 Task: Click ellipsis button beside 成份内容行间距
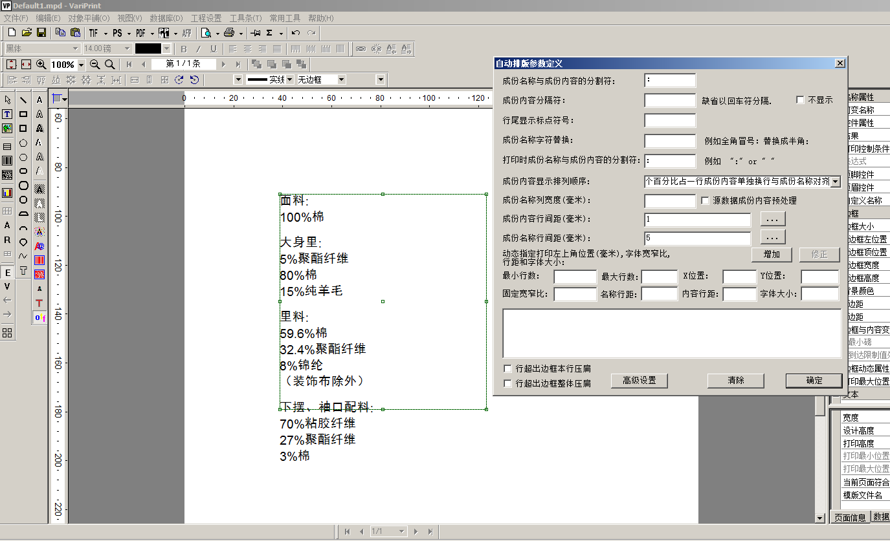[773, 220]
